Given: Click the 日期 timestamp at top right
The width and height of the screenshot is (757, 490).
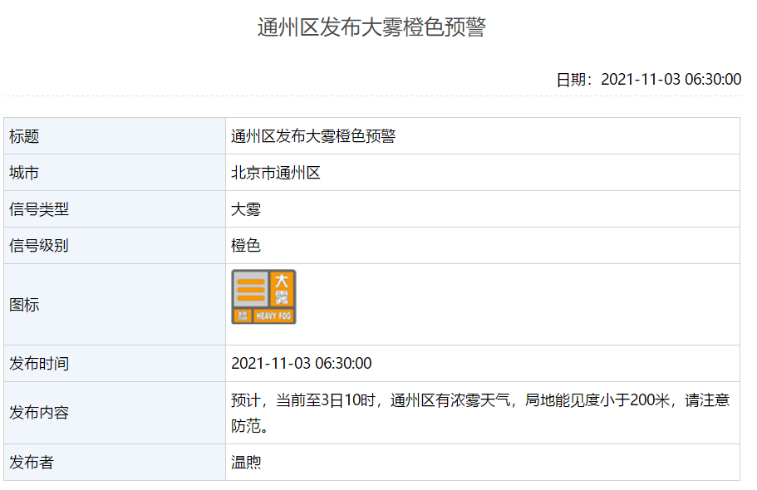Looking at the screenshot, I should click(648, 80).
